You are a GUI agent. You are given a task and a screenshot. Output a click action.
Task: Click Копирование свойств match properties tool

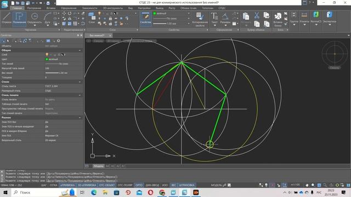200,19
